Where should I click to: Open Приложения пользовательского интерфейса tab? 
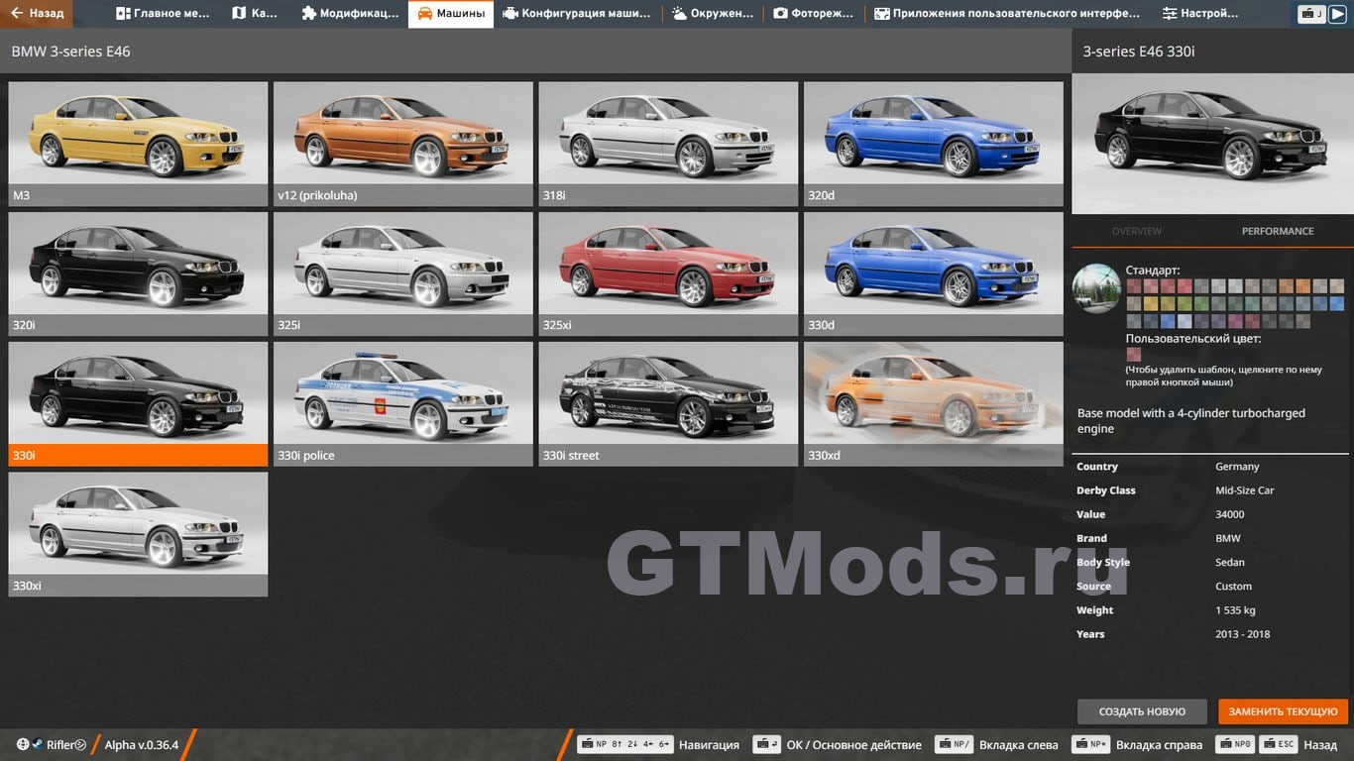coord(1007,14)
